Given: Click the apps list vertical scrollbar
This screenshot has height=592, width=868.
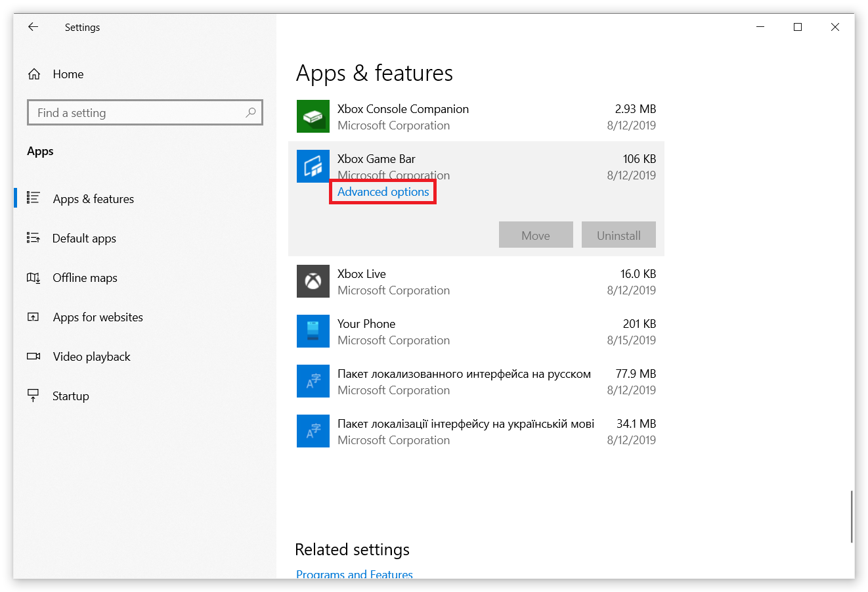Looking at the screenshot, I should (852, 516).
